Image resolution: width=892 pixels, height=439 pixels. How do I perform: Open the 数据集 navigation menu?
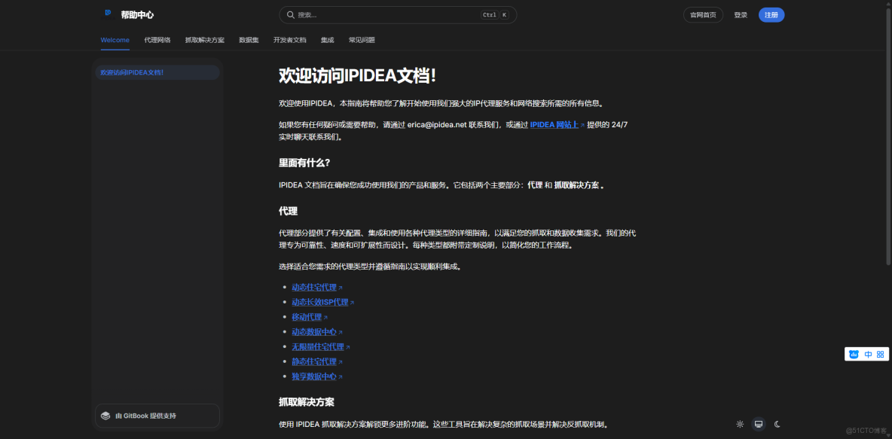pos(249,40)
